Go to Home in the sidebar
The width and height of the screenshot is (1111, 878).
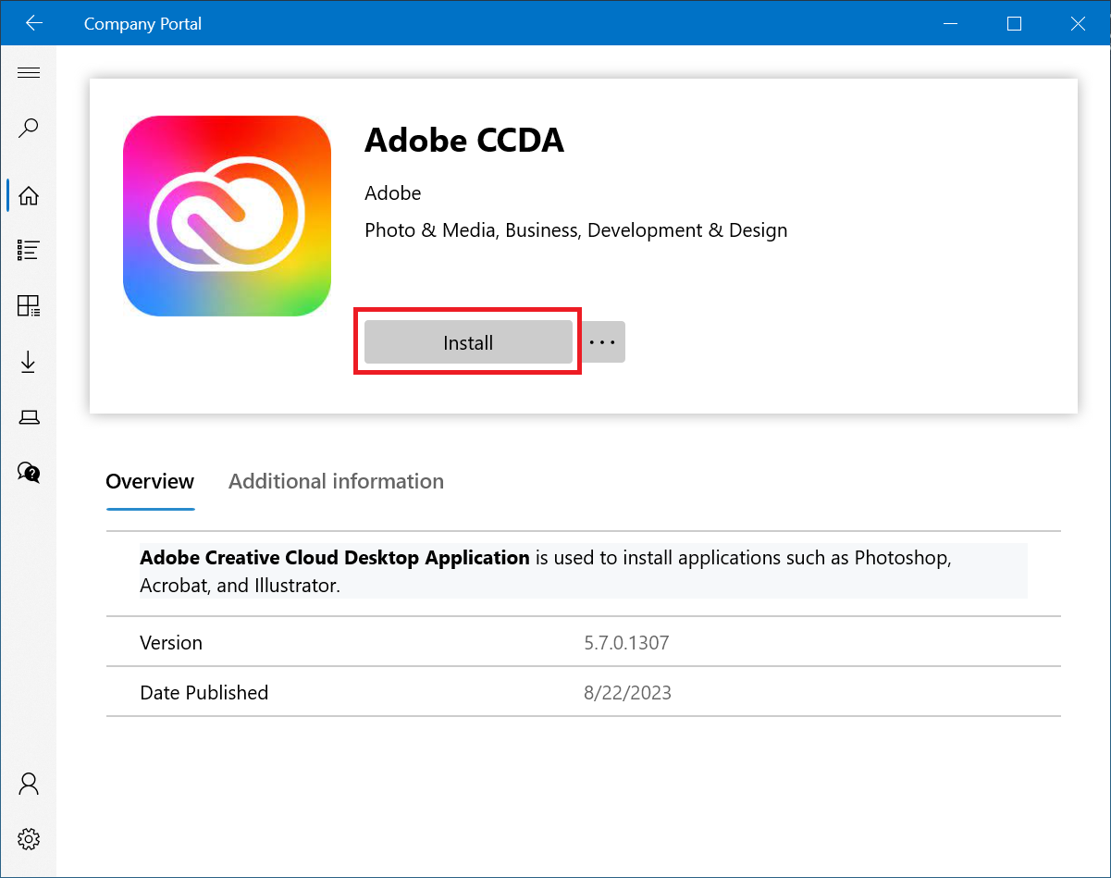[x=29, y=195]
